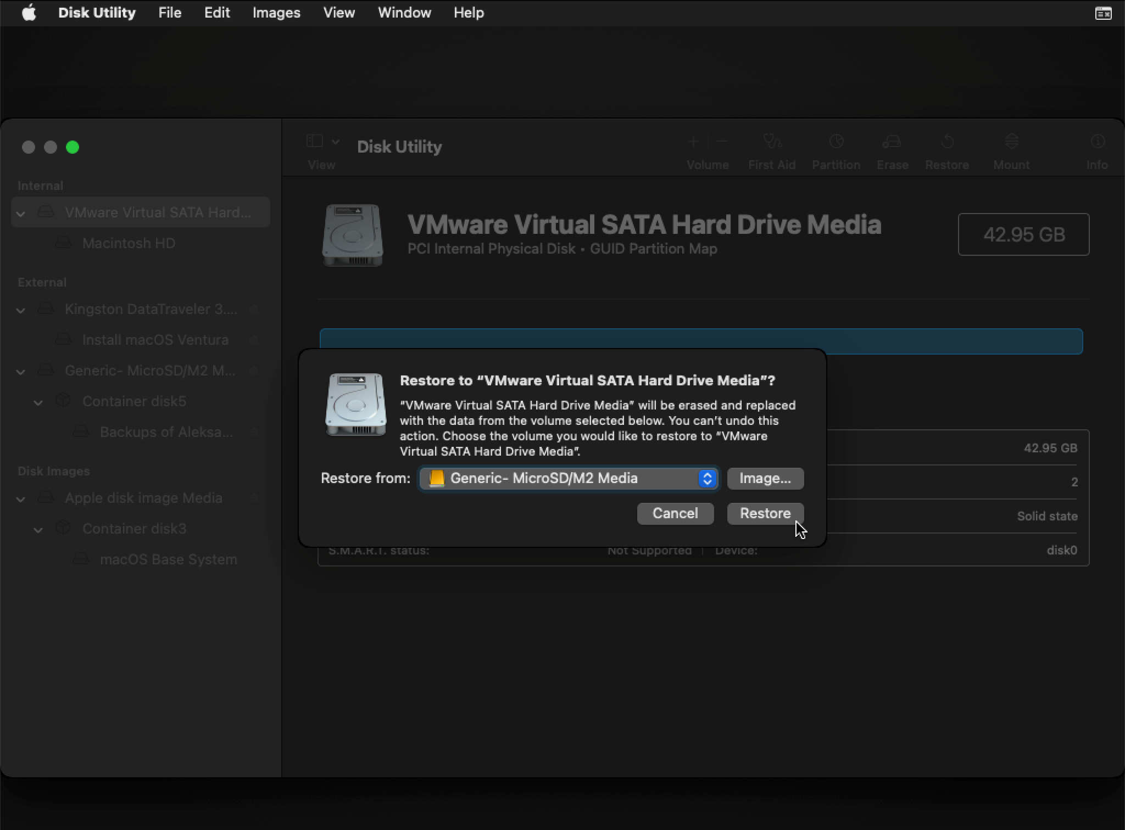Image resolution: width=1125 pixels, height=830 pixels.
Task: Collapse the Apple disk image Media row
Action: point(21,499)
